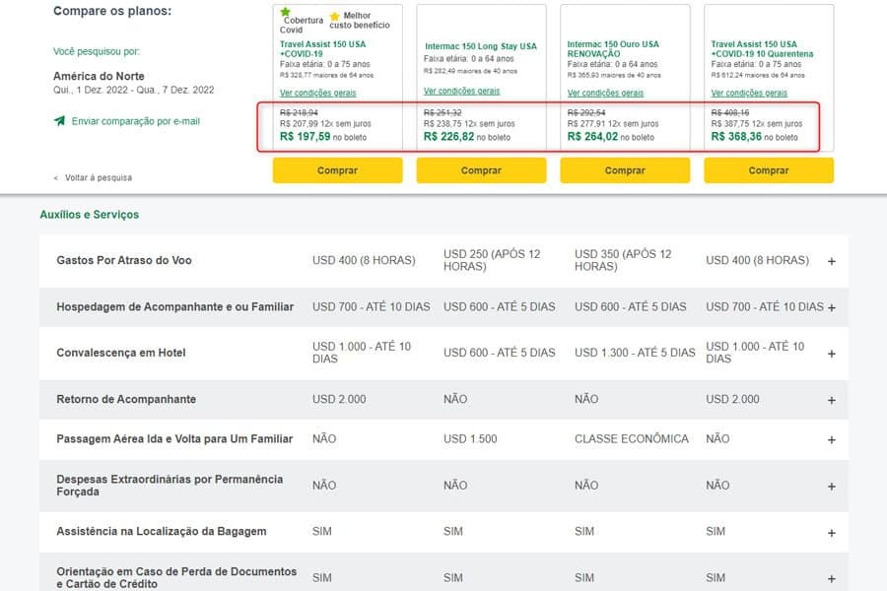Click the Retorno de Acompanhante label

click(x=126, y=399)
